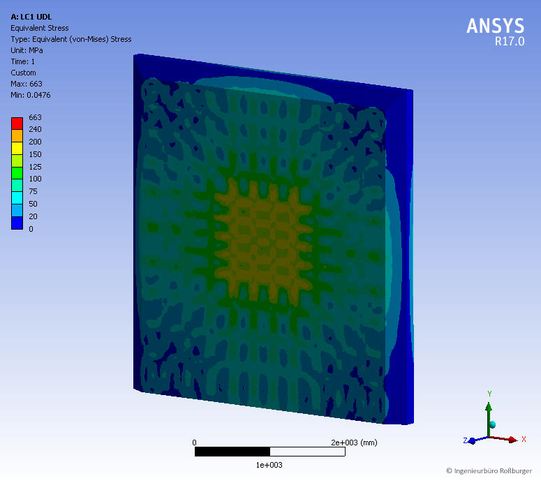Click the legend value 125
541x483 pixels.
click(x=35, y=167)
